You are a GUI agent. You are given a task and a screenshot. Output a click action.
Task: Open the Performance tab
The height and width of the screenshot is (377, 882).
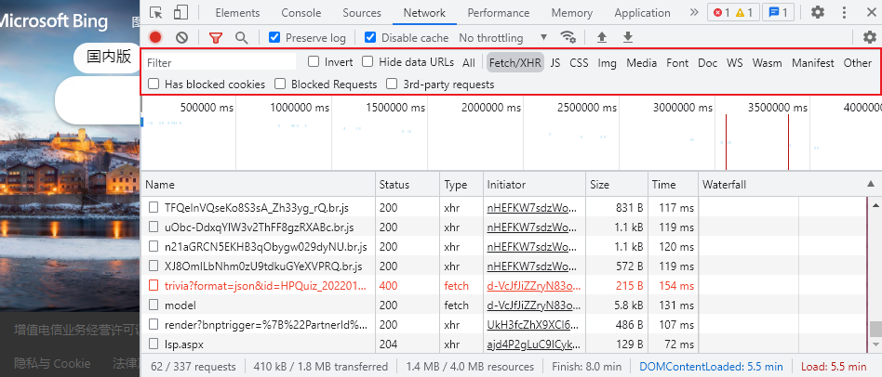coord(498,13)
